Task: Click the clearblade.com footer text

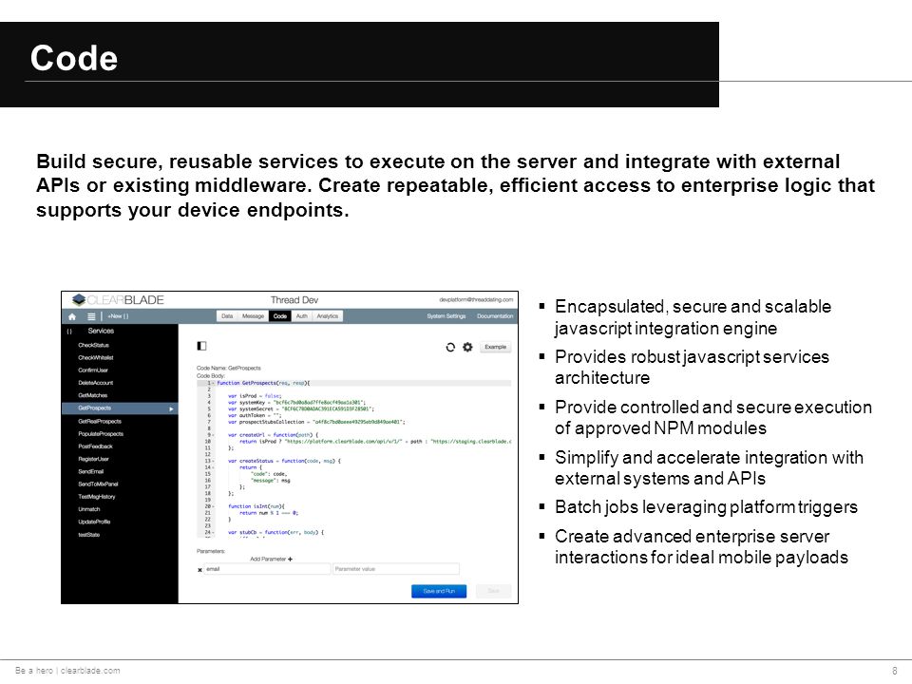Action: click(90, 671)
